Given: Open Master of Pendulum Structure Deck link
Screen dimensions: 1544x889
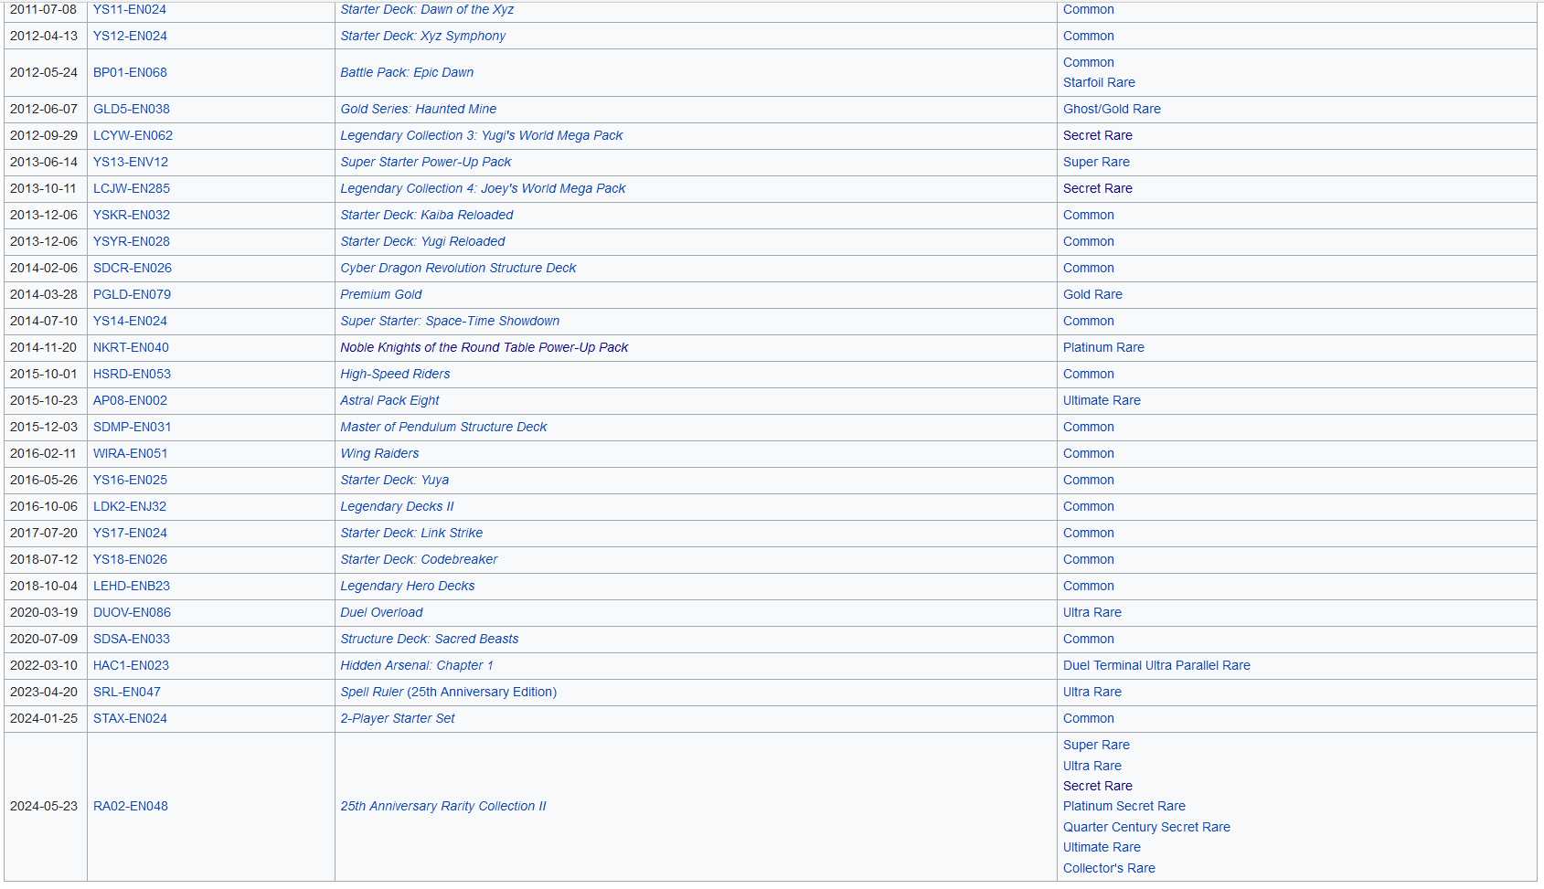Looking at the screenshot, I should point(443,427).
